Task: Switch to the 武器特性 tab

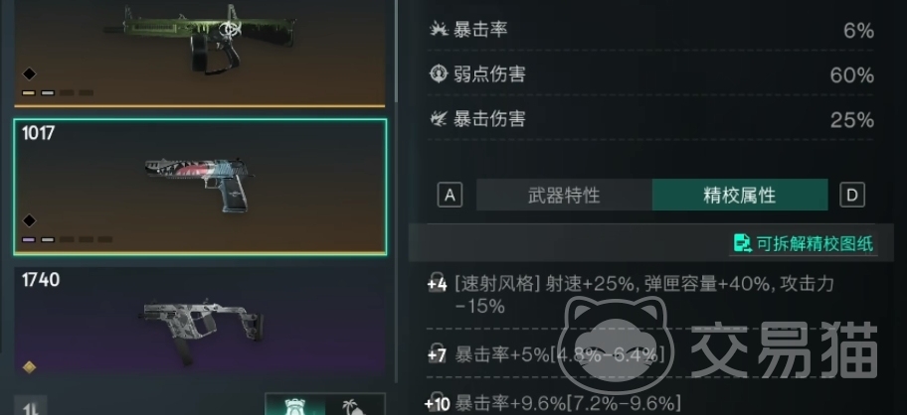Action: (564, 196)
